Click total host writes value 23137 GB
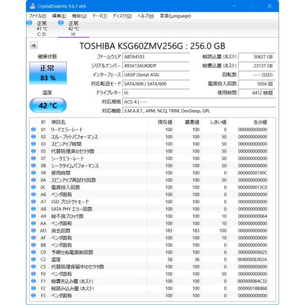Viewport: 305px width, 305px height. 257,66
